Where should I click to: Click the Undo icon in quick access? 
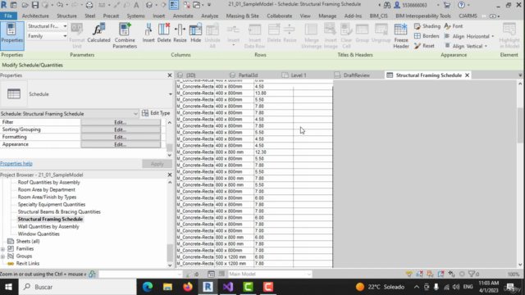coord(60,5)
